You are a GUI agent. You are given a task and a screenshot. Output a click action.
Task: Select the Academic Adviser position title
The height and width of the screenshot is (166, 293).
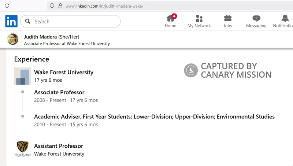[x=154, y=117]
